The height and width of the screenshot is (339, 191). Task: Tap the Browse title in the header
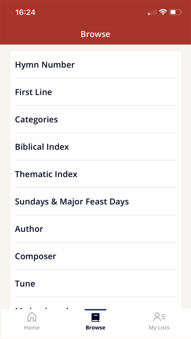[x=95, y=34]
